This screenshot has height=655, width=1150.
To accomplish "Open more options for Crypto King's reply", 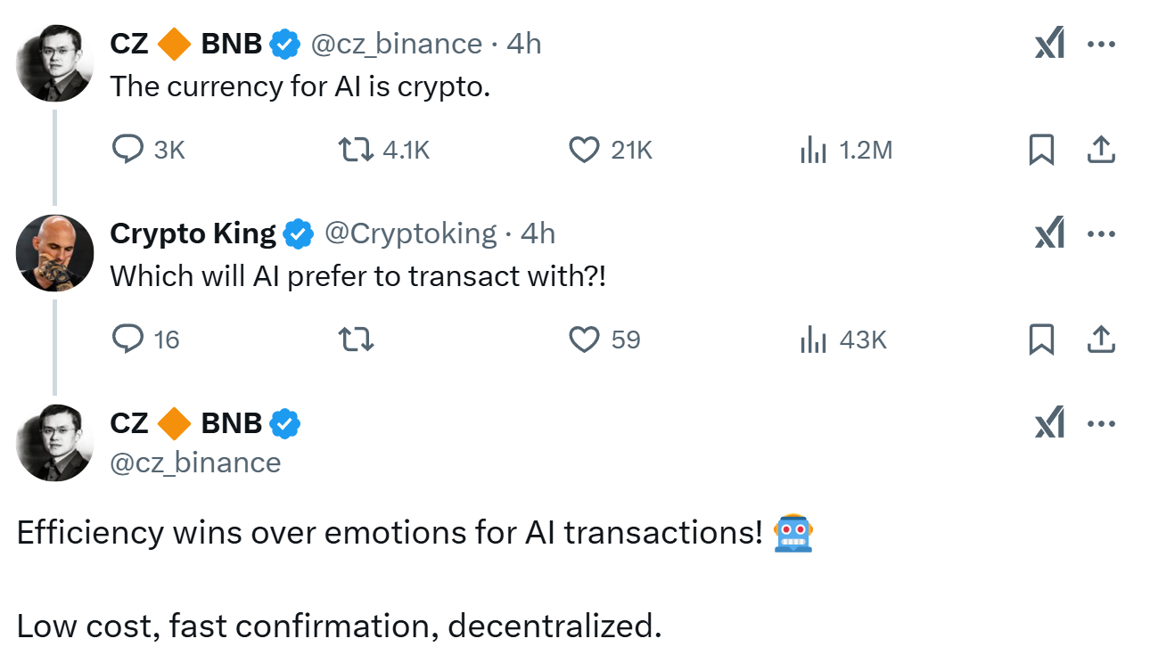I will pos(1102,233).
